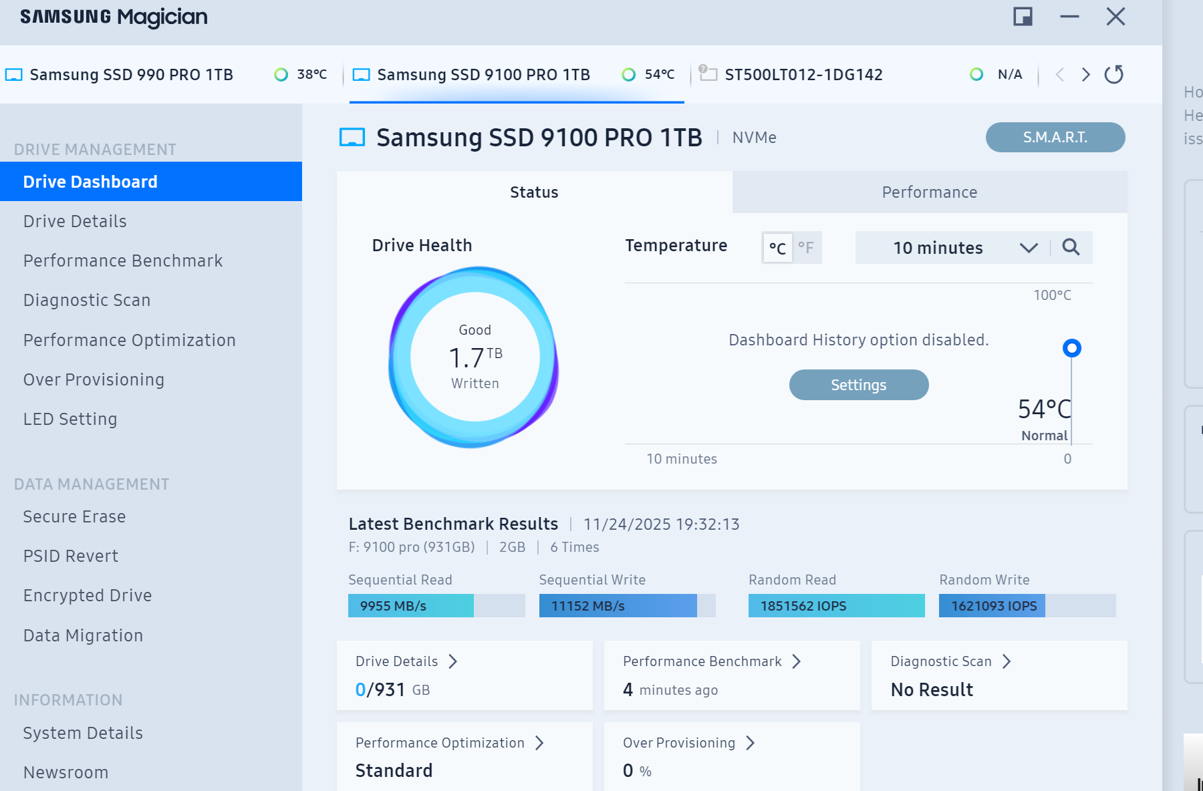Open LED Setting in sidebar
1203x791 pixels.
point(151,419)
